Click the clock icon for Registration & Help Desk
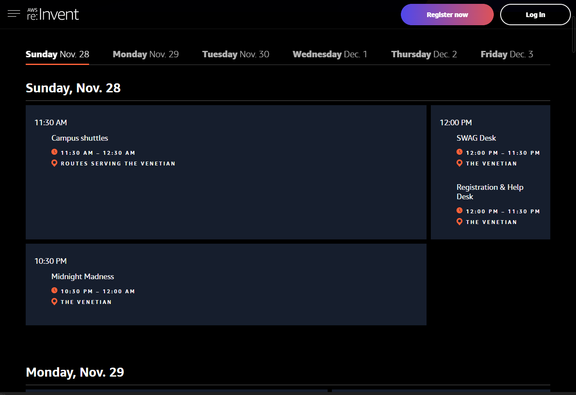This screenshot has height=395, width=576. click(460, 211)
